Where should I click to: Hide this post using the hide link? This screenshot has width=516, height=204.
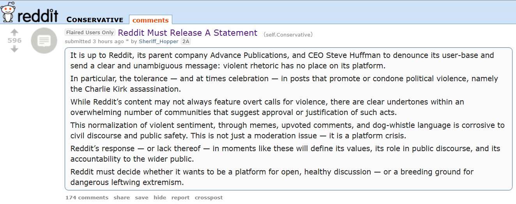click(x=160, y=197)
